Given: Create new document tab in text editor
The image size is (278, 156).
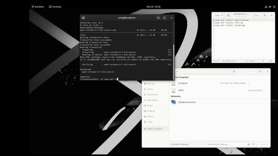Looking at the screenshot, I should click(228, 16).
